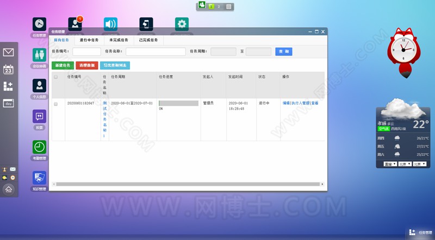Click the green 空气优 air quality badge
This screenshot has height=240, width=435.
tap(384, 129)
